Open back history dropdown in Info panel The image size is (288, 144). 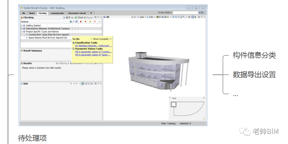coord(74,84)
